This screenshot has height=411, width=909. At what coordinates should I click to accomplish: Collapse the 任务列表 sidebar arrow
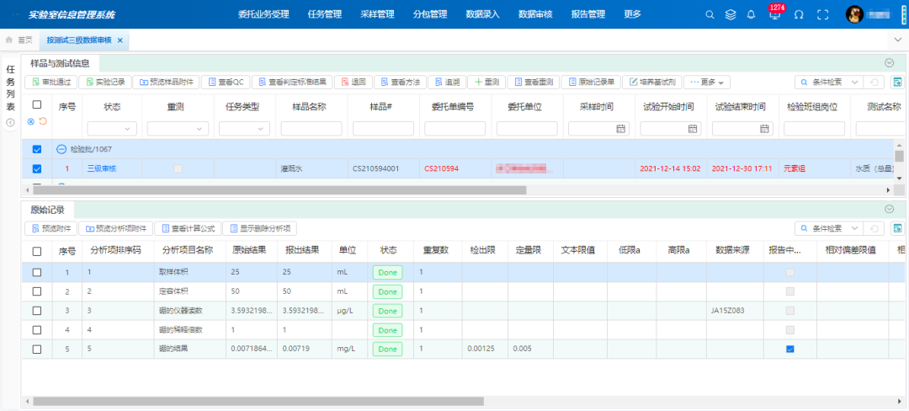(x=11, y=123)
